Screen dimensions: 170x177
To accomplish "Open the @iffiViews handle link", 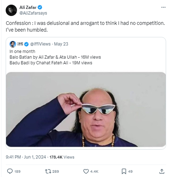I will coord(40,44).
